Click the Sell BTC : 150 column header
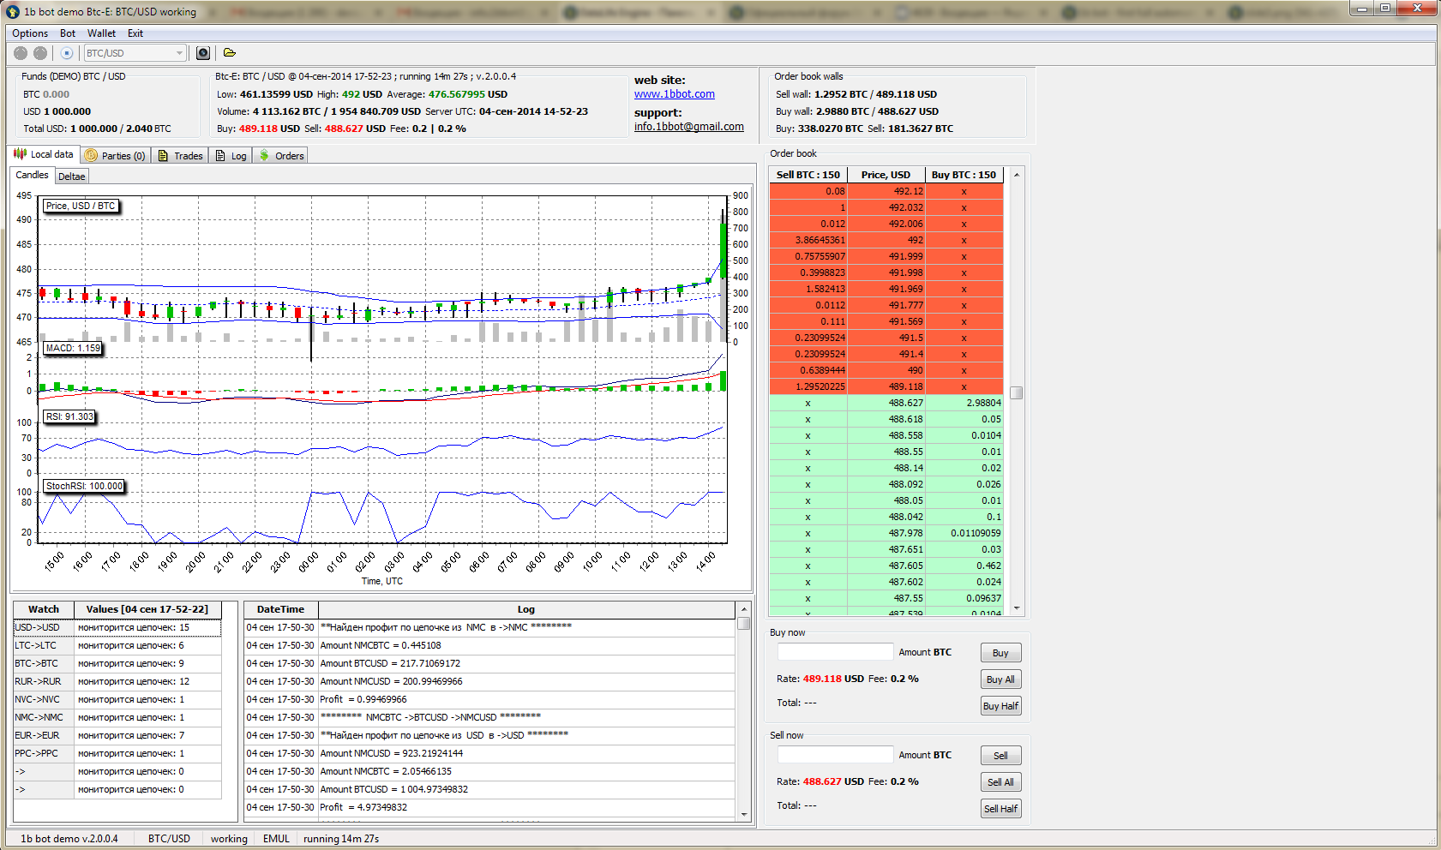 point(808,175)
